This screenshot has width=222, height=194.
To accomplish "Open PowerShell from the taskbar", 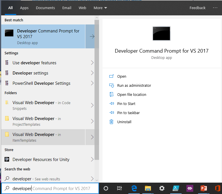I will (176, 188).
